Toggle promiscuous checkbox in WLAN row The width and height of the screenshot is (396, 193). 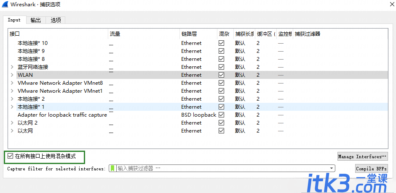point(222,75)
